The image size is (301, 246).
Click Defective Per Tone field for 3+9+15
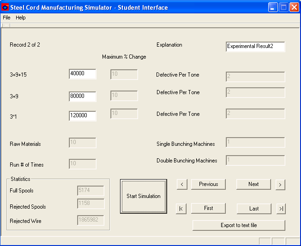coord(255,77)
